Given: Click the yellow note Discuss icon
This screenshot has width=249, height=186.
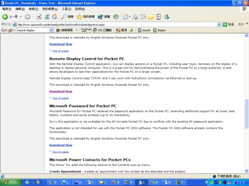Looking at the screenshot, I should [151, 17].
